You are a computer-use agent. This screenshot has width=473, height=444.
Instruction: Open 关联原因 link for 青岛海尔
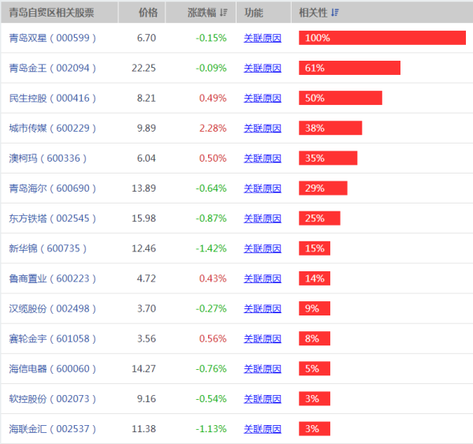pyautogui.click(x=263, y=188)
